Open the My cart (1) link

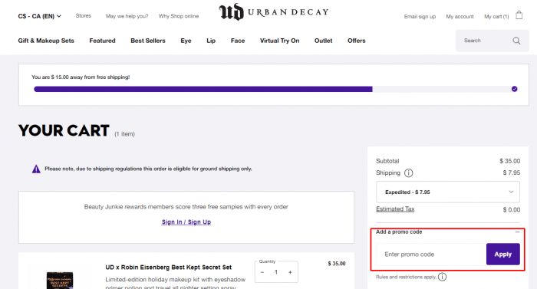(x=496, y=16)
